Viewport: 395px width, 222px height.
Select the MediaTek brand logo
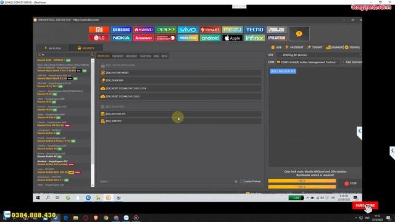(188, 38)
